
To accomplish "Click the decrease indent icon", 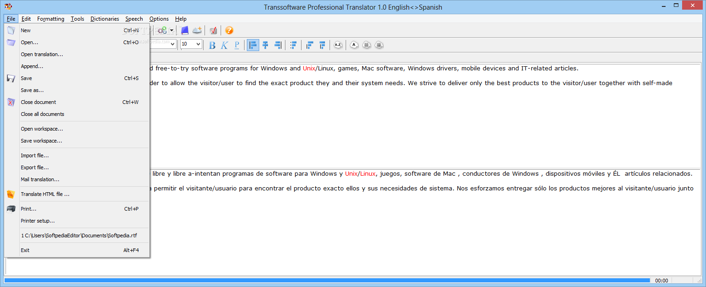I will (310, 45).
